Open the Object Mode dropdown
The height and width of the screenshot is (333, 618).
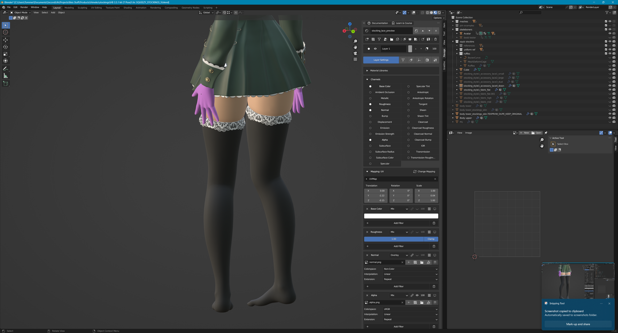(x=21, y=13)
